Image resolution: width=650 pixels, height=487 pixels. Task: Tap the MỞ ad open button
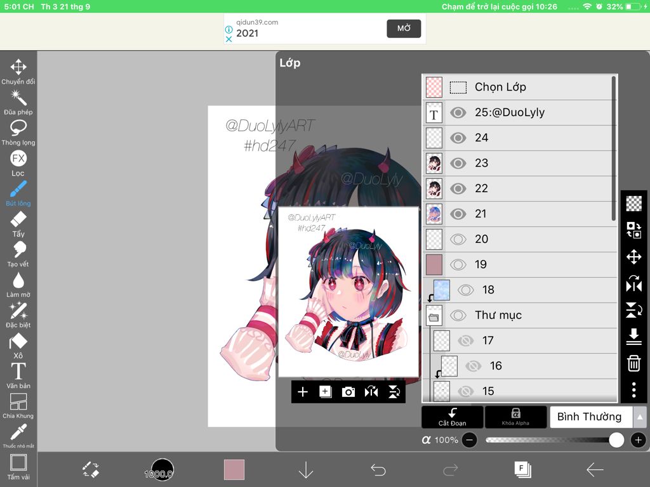pos(404,28)
